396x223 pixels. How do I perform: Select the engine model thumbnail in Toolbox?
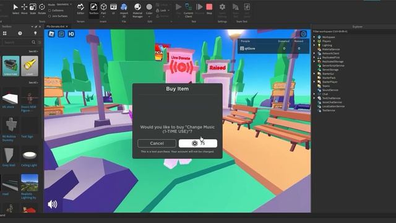[x=11, y=66]
